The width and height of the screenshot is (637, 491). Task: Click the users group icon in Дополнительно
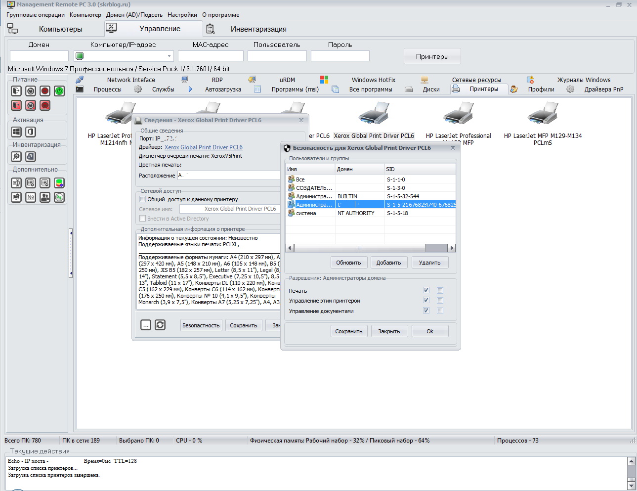point(45,197)
